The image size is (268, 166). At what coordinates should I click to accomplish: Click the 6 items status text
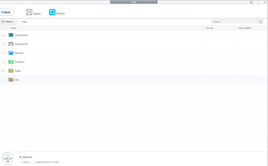(x=25, y=162)
